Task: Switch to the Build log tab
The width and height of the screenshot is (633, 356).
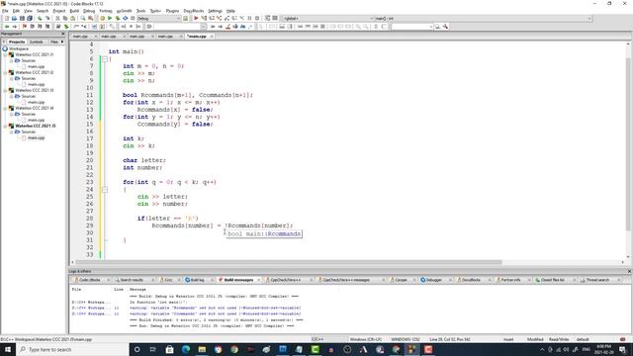Action: (x=198, y=280)
